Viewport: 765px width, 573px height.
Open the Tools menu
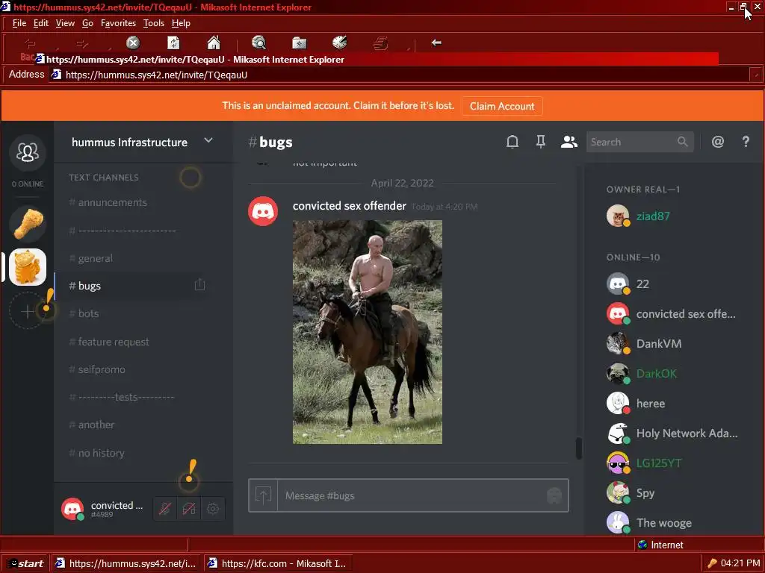[154, 23]
